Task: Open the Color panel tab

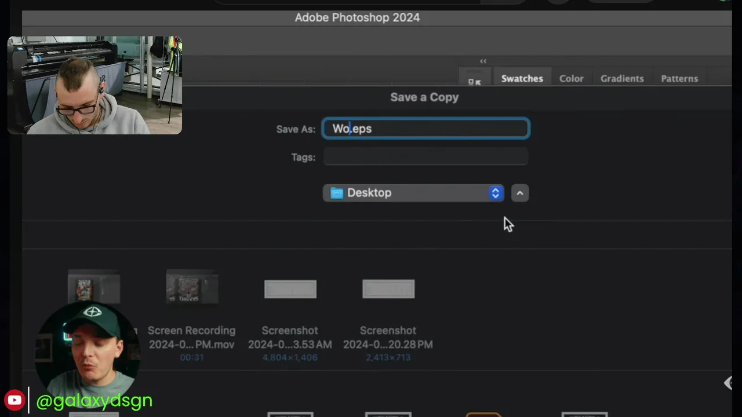Action: [x=571, y=79]
